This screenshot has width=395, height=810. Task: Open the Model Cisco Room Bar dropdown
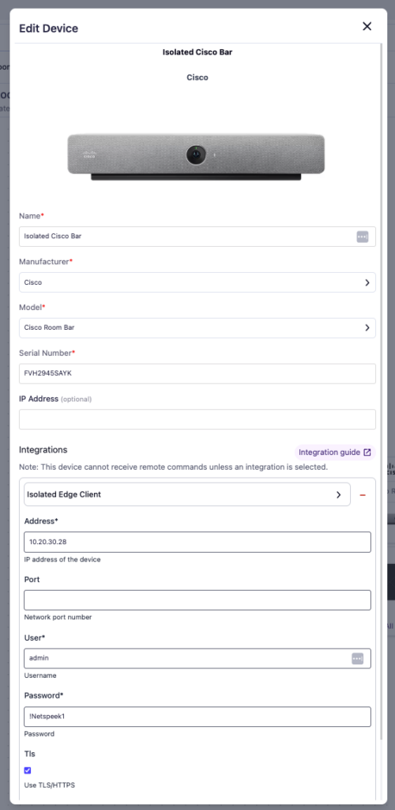pos(197,327)
